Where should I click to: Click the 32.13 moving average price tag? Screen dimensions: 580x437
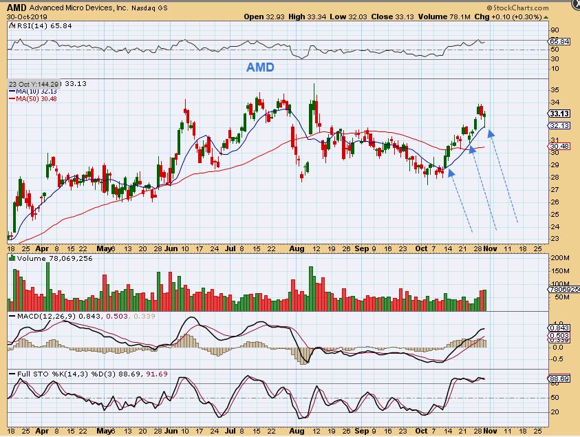click(x=559, y=126)
